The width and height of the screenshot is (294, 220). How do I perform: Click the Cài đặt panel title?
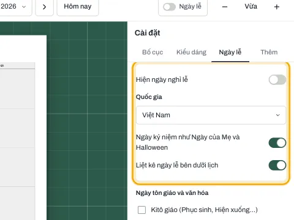(148, 33)
